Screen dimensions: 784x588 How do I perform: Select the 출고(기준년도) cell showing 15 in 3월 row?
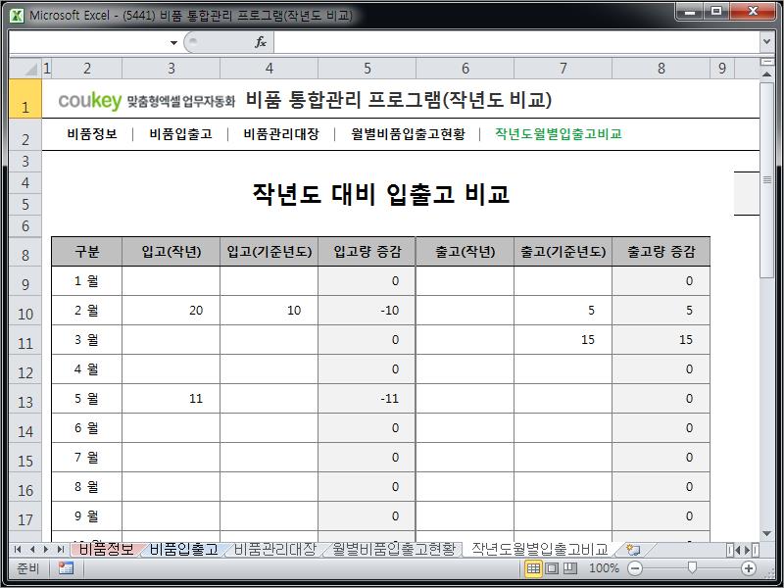[x=563, y=340]
